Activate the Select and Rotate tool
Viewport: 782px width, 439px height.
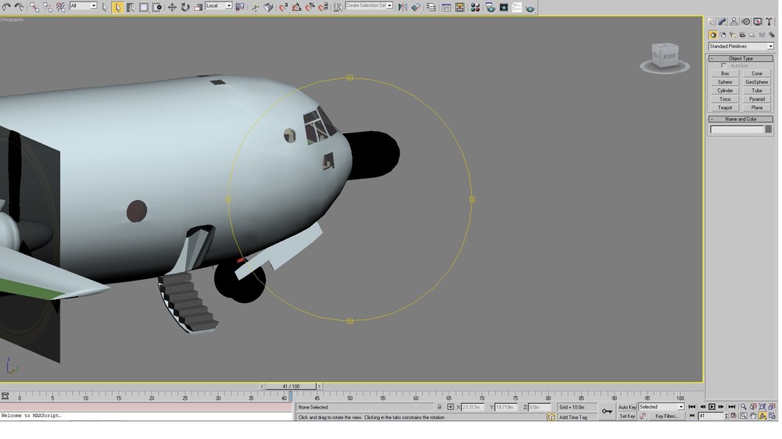(x=185, y=8)
